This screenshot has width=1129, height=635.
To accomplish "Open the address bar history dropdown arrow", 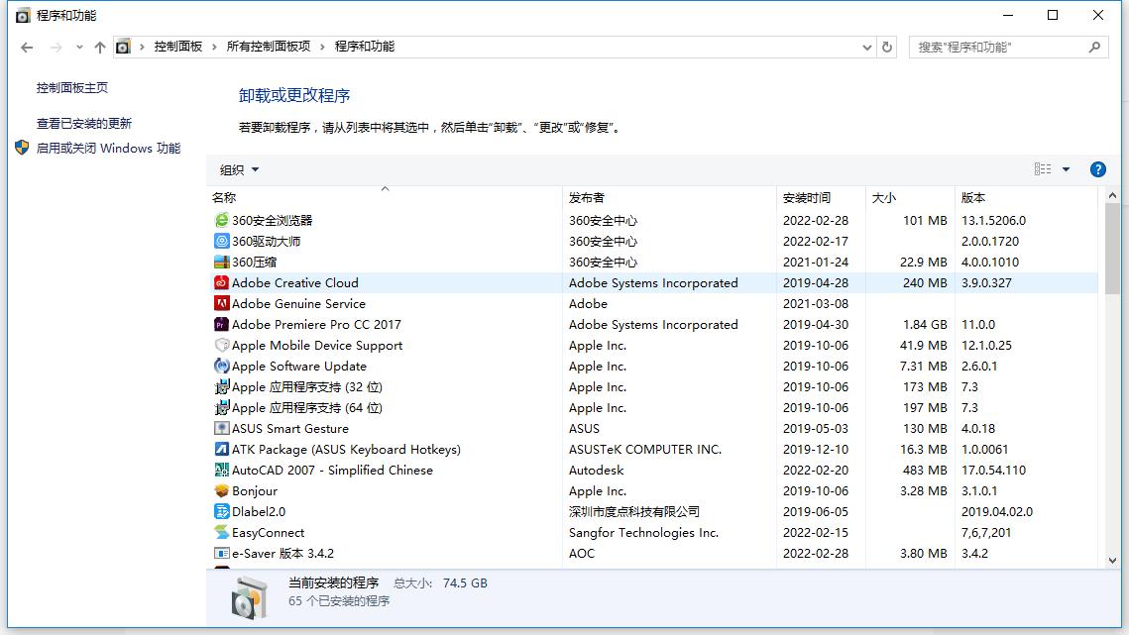I will 866,47.
